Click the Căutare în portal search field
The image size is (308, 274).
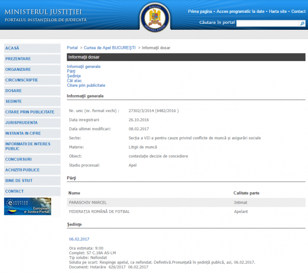[267, 23]
